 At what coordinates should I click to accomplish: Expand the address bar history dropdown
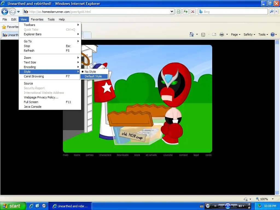tap(172, 11)
